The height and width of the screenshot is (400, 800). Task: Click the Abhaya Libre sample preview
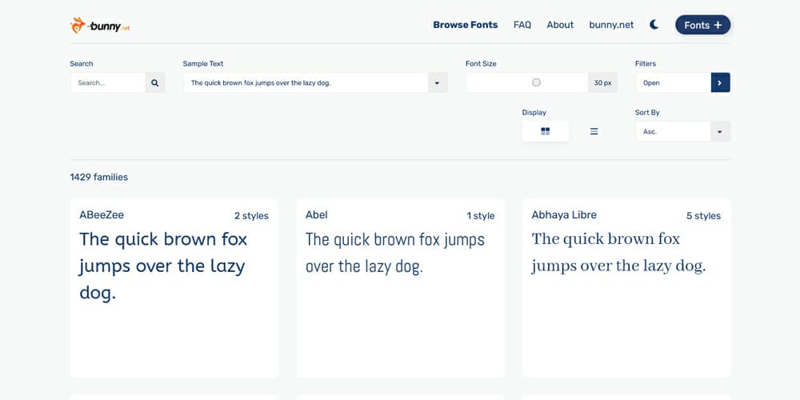coord(618,253)
